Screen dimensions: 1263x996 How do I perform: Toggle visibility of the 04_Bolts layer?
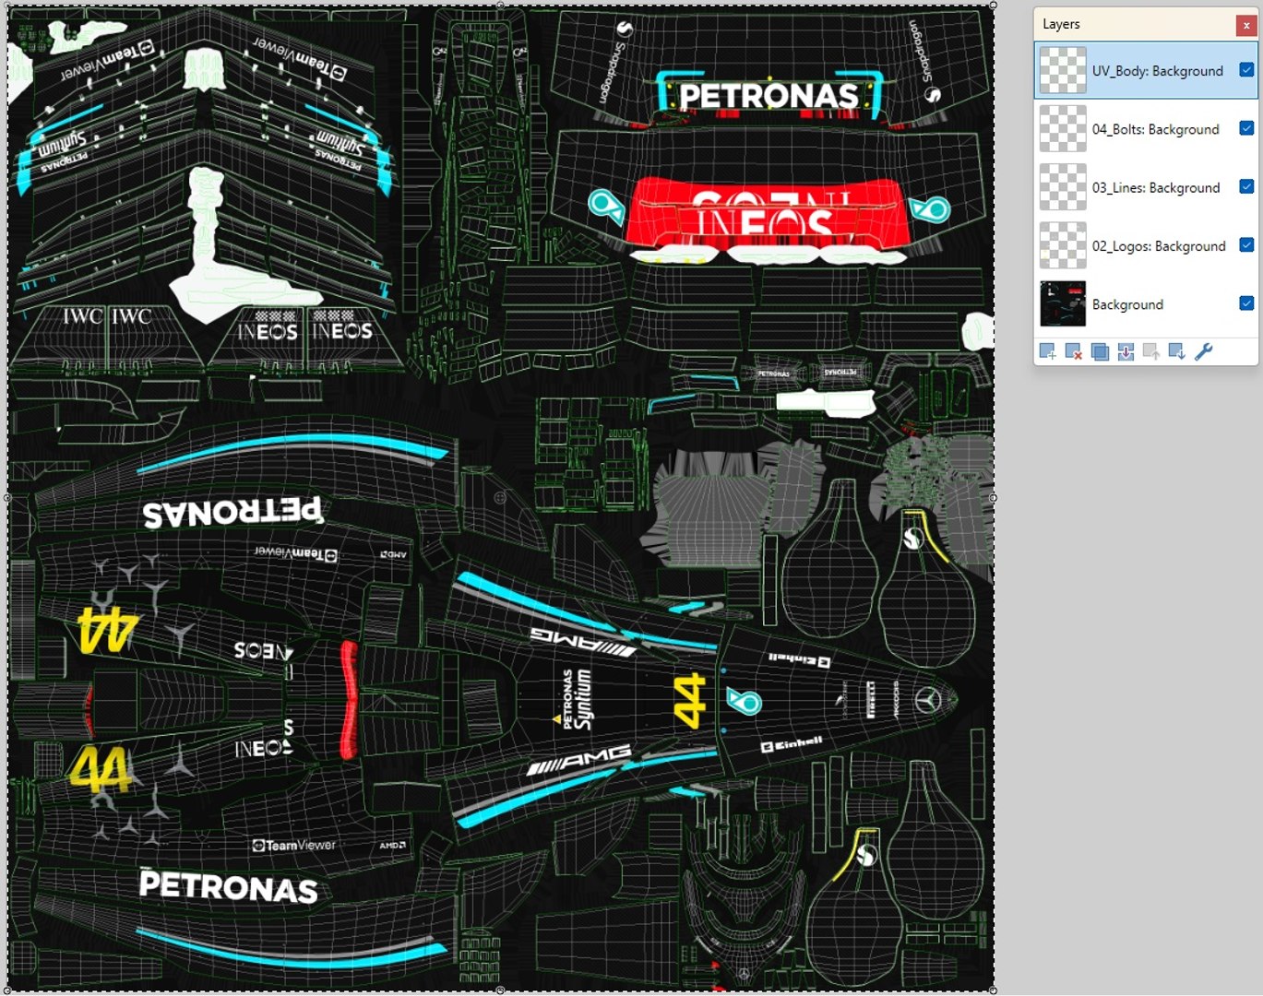(x=1246, y=128)
